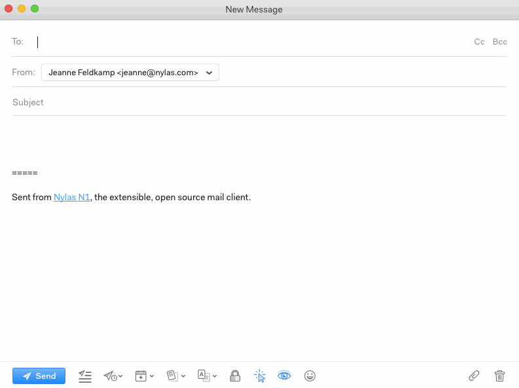Click in the message body above the signature
The width and height of the screenshot is (519, 388).
click(x=259, y=141)
